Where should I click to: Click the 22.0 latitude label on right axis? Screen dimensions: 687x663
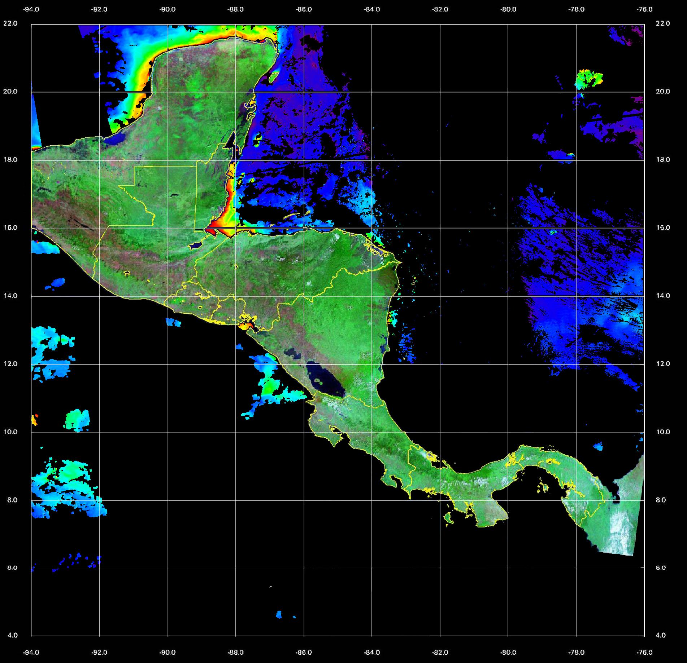point(662,23)
